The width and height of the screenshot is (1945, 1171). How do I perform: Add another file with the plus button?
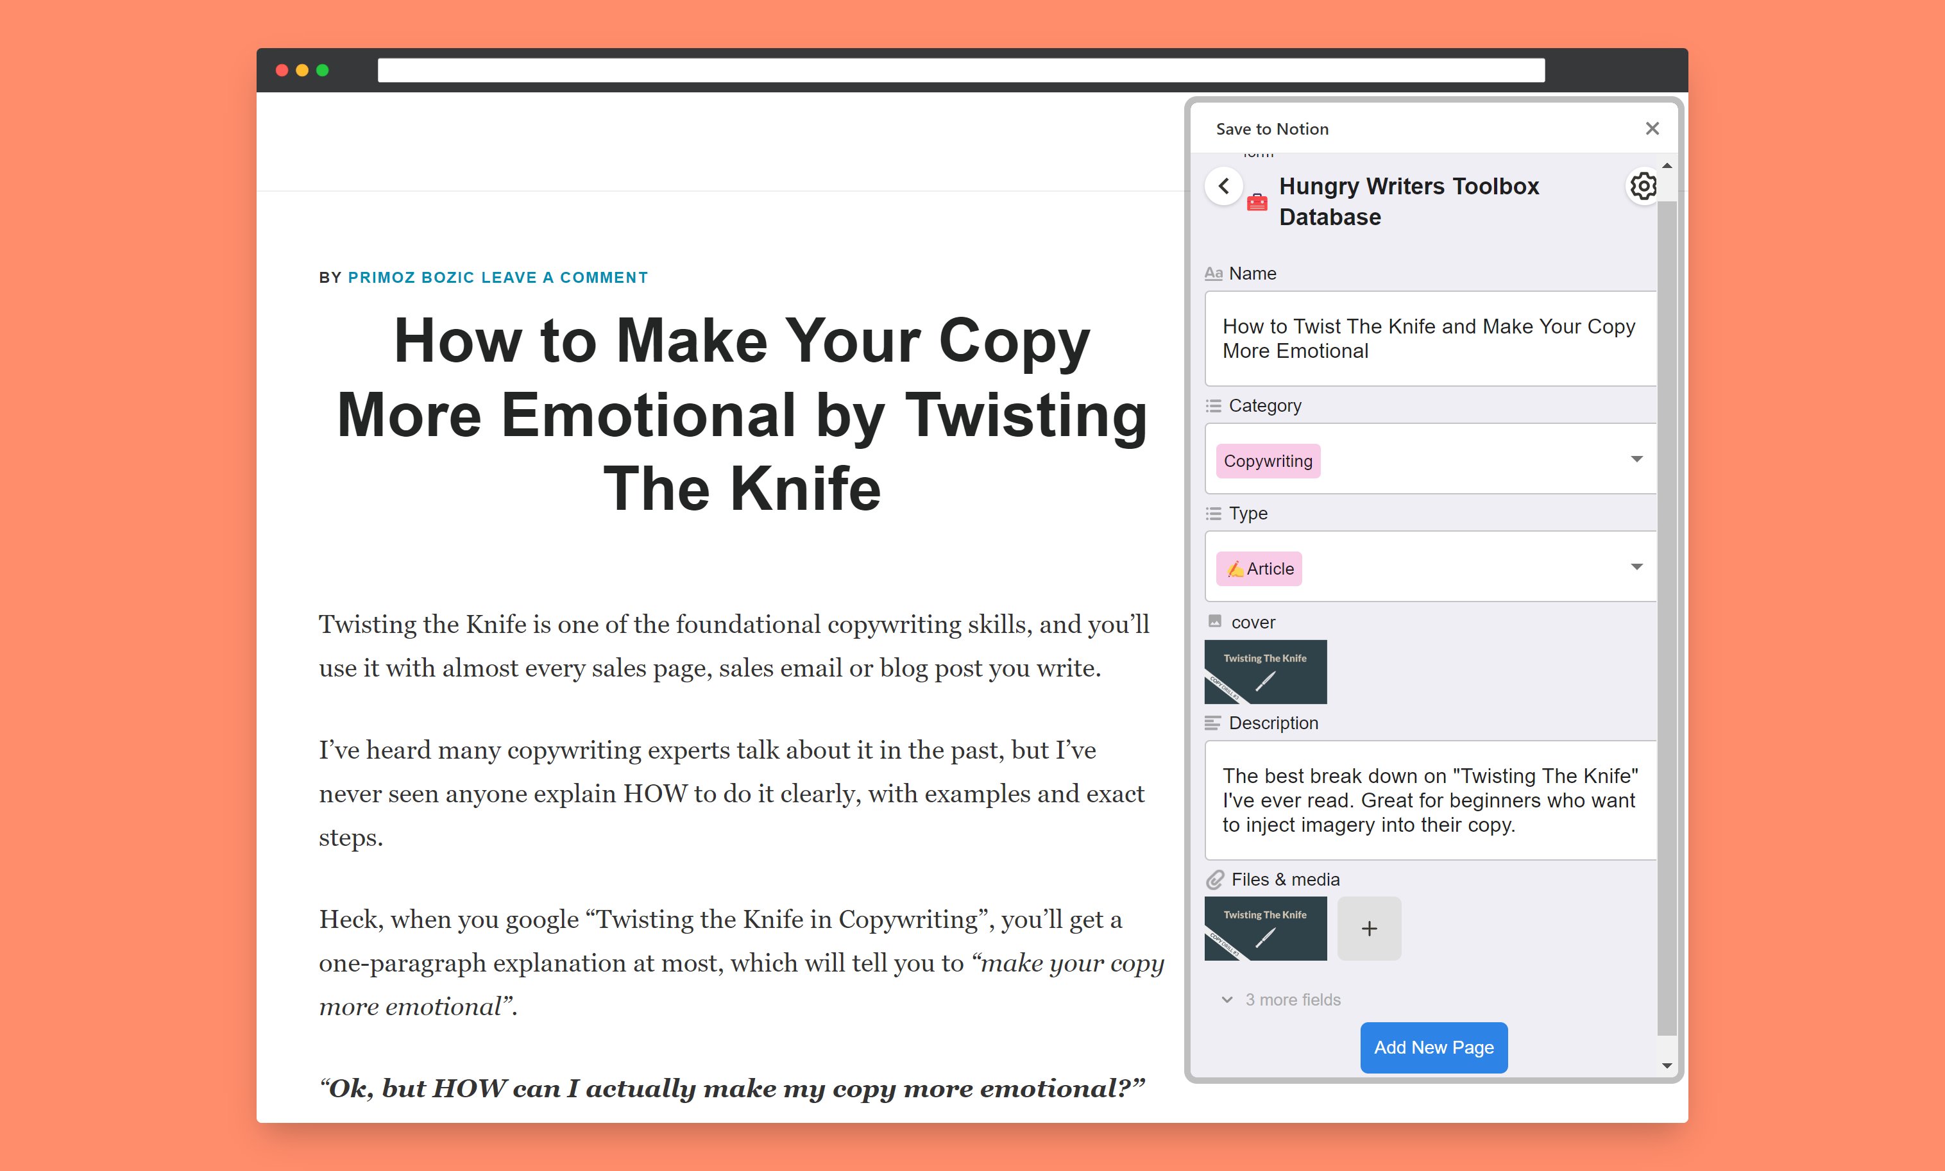tap(1369, 928)
